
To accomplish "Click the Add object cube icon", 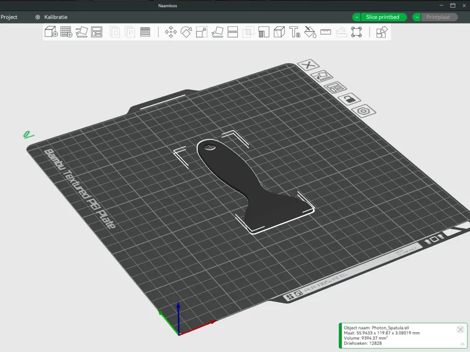I will tap(51, 32).
